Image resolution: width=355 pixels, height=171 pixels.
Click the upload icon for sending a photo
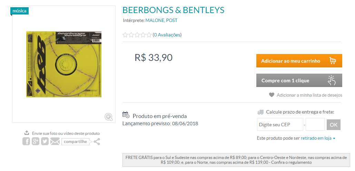point(27,133)
